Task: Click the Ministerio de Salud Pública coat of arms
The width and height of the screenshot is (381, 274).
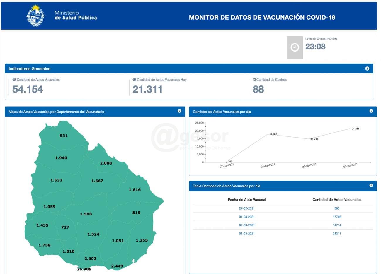Action: tap(36, 16)
